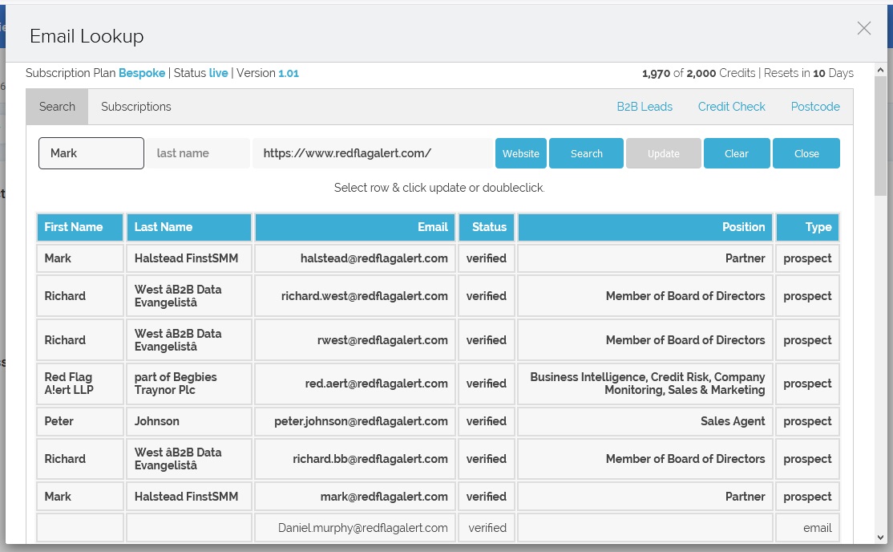Sort by Email column header
This screenshot has height=552, width=893.
tap(355, 227)
